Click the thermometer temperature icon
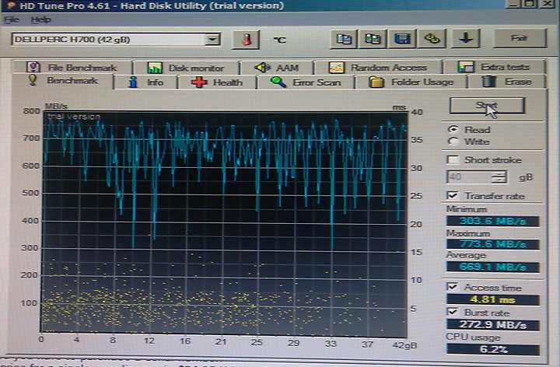The image size is (560, 367). pyautogui.click(x=246, y=40)
